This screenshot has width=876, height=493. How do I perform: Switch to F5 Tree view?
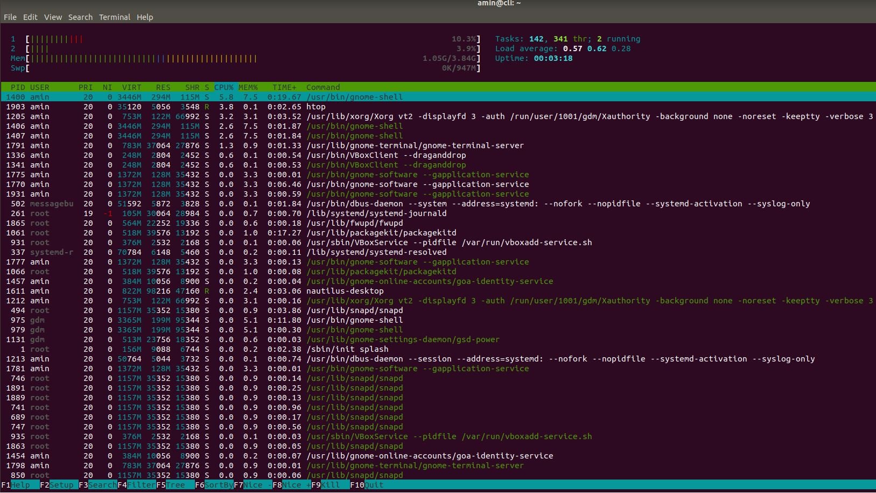(x=175, y=485)
